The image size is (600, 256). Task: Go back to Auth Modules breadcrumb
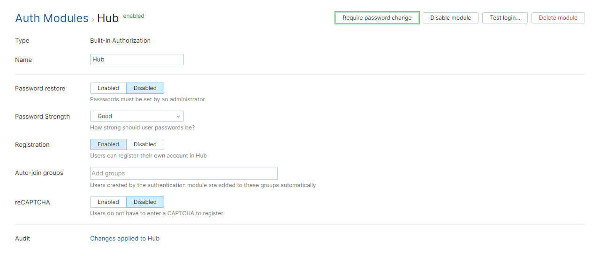pyautogui.click(x=52, y=18)
